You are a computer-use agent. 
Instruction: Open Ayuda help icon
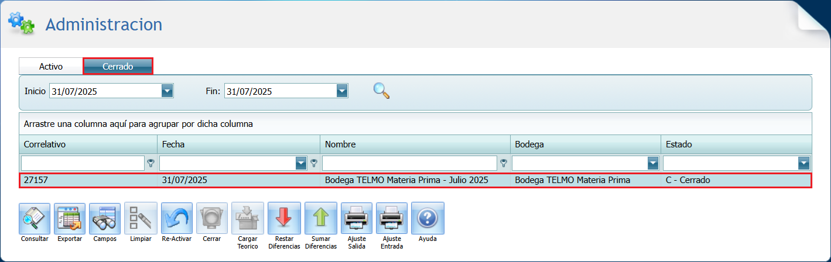click(x=428, y=218)
